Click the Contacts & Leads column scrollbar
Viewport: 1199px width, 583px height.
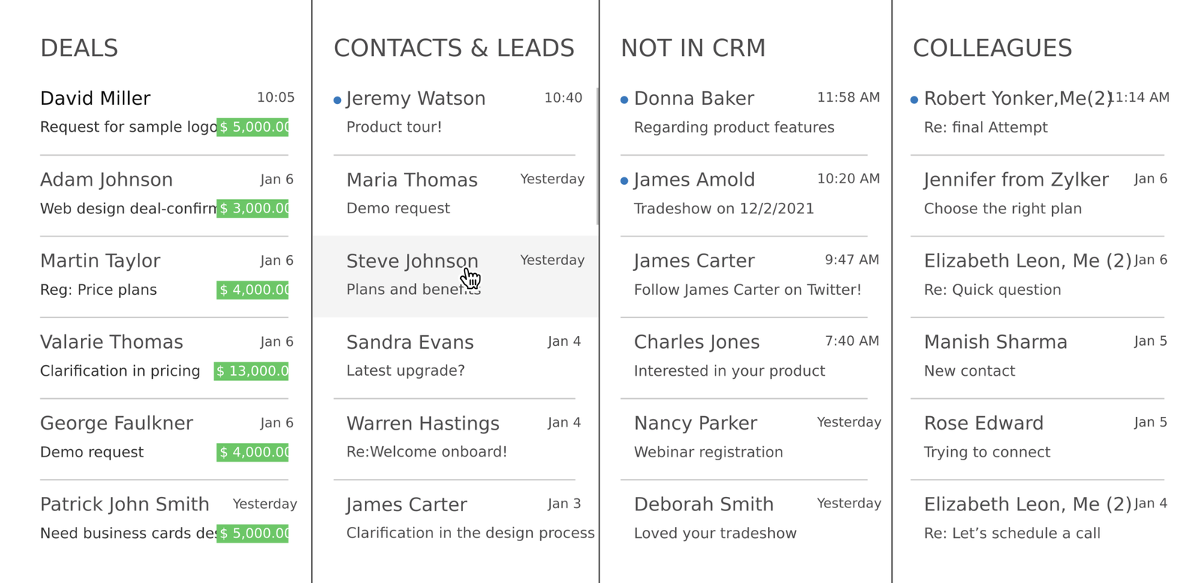point(597,156)
